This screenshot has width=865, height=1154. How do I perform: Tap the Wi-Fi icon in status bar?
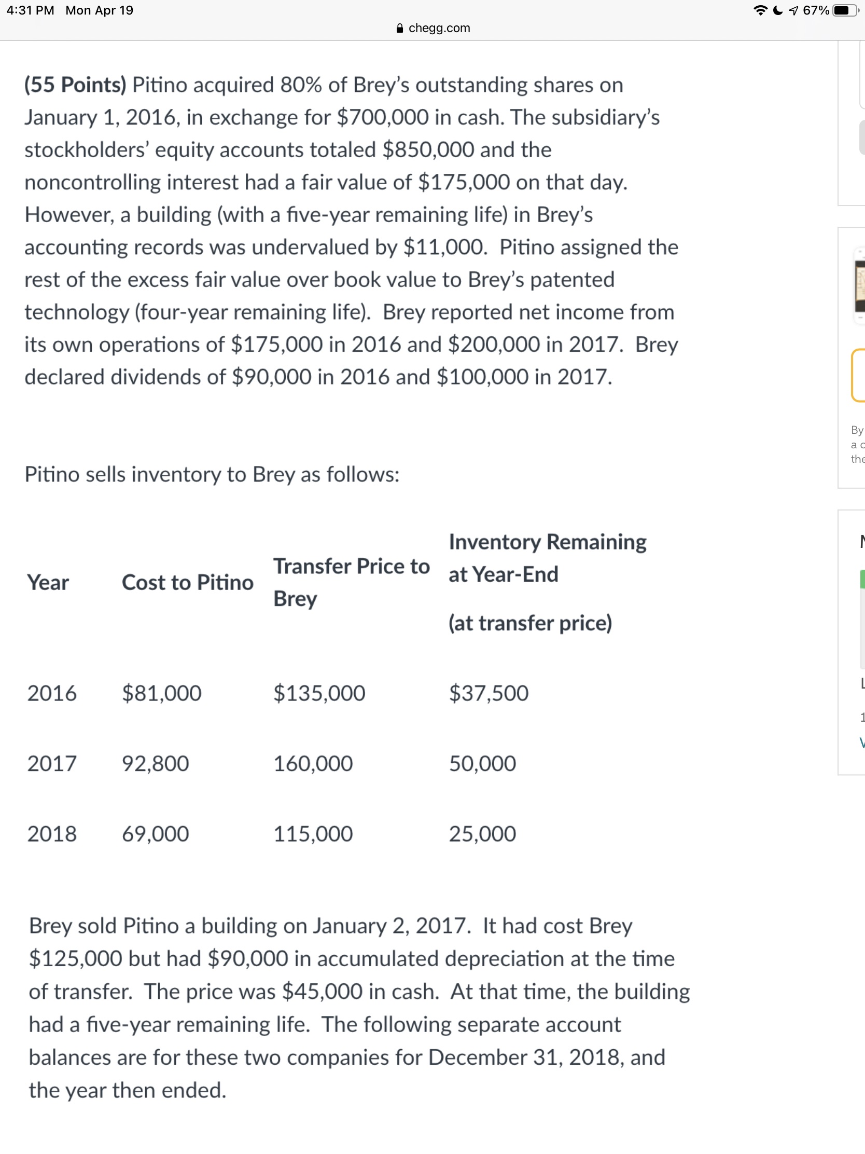[761, 10]
